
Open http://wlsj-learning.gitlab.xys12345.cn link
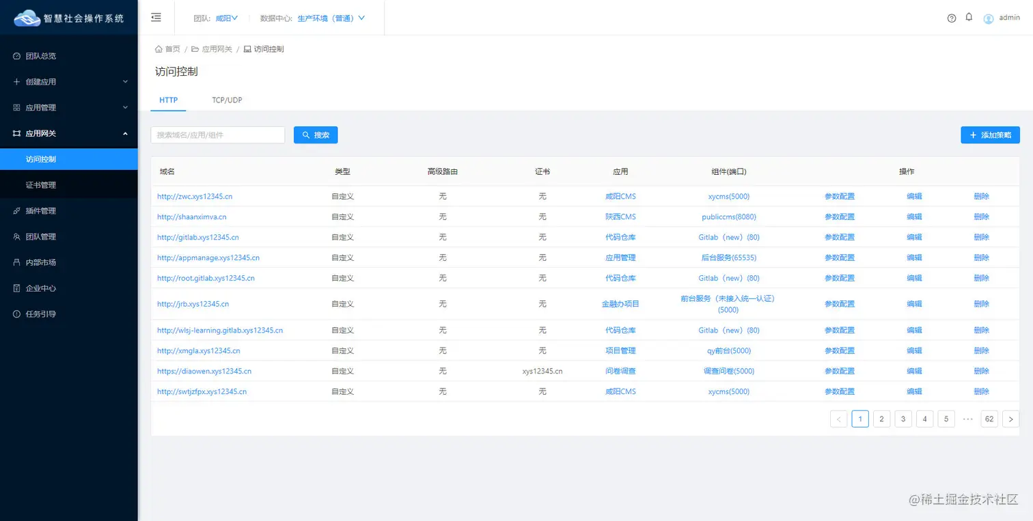[x=220, y=330]
